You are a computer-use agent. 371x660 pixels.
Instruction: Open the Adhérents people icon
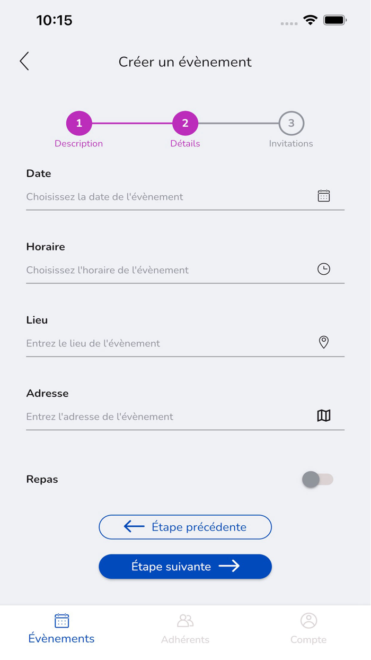[185, 620]
